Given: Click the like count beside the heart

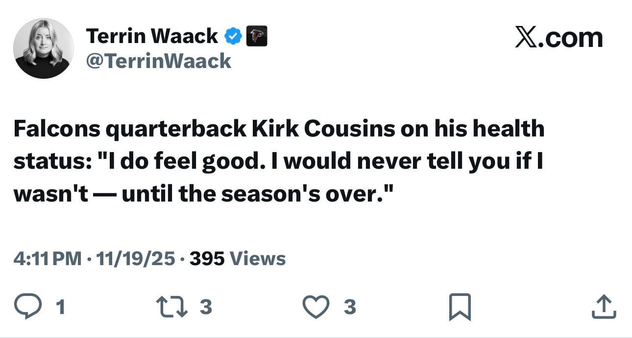Looking at the screenshot, I should 349,307.
